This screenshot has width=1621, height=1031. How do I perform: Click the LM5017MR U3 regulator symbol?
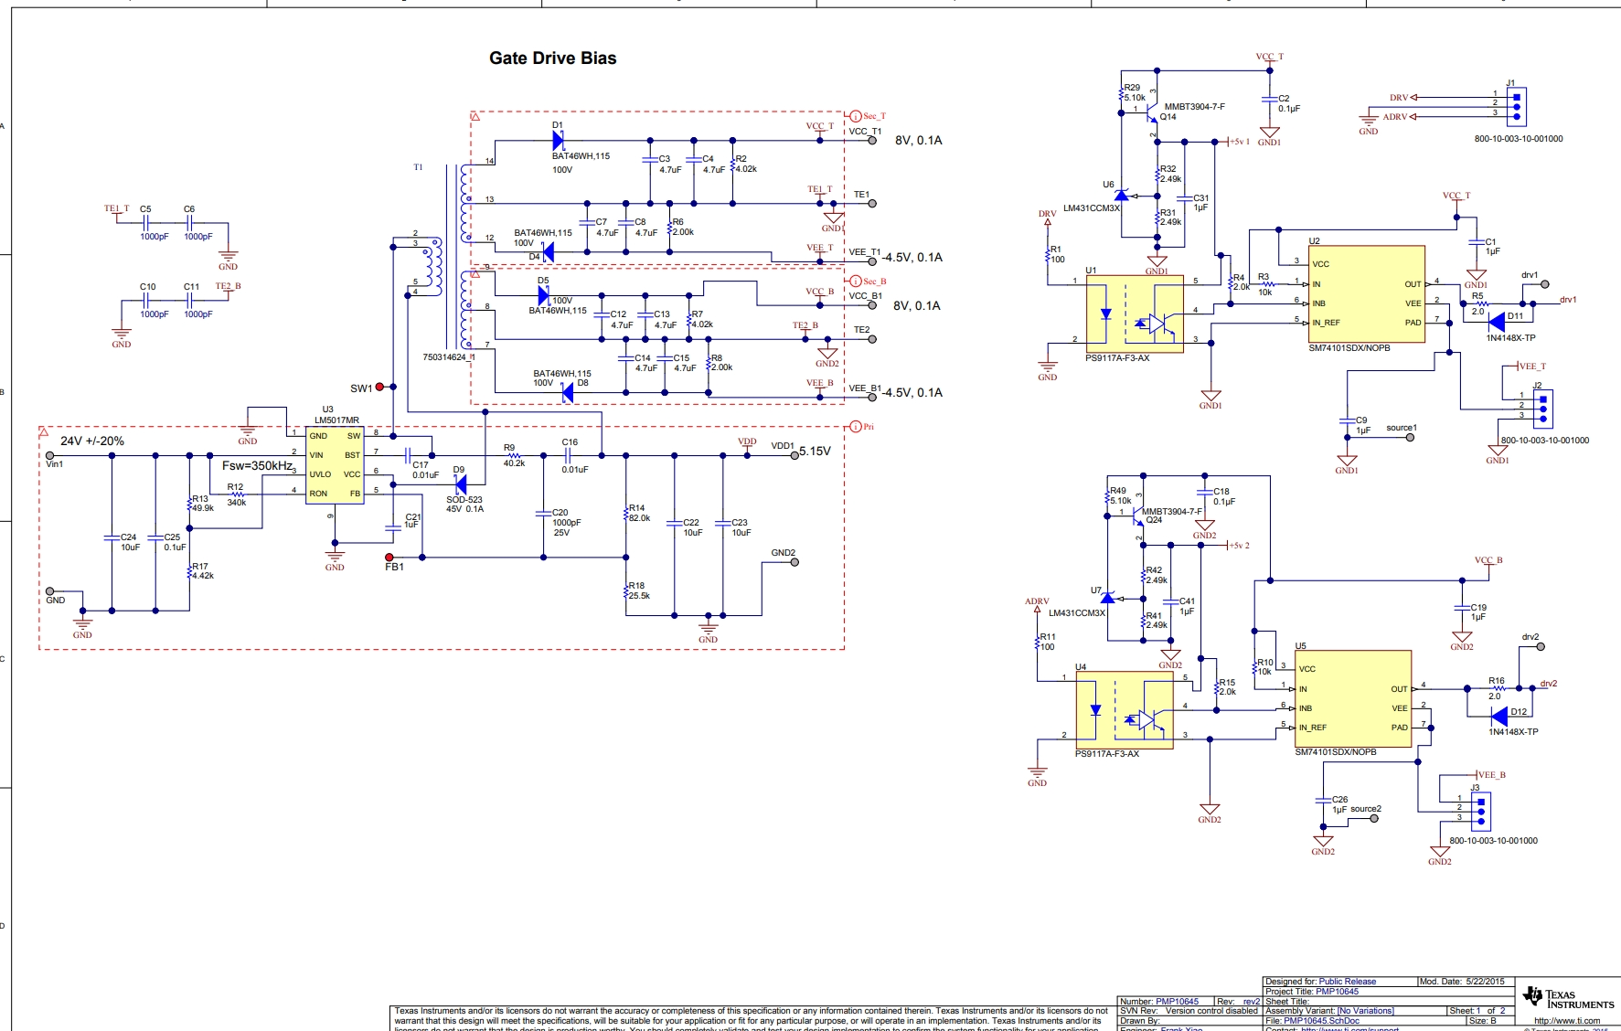pyautogui.click(x=335, y=464)
